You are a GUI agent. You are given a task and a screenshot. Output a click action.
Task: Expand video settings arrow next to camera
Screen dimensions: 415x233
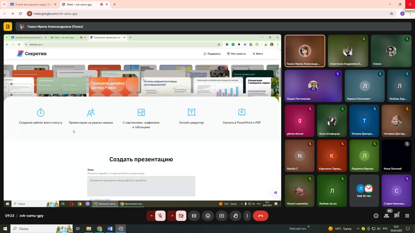pyautogui.click(x=172, y=216)
